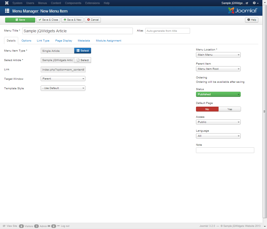Click the toolbar Help button
Image resolution: width=267 pixels, height=229 pixels.
point(252,20)
